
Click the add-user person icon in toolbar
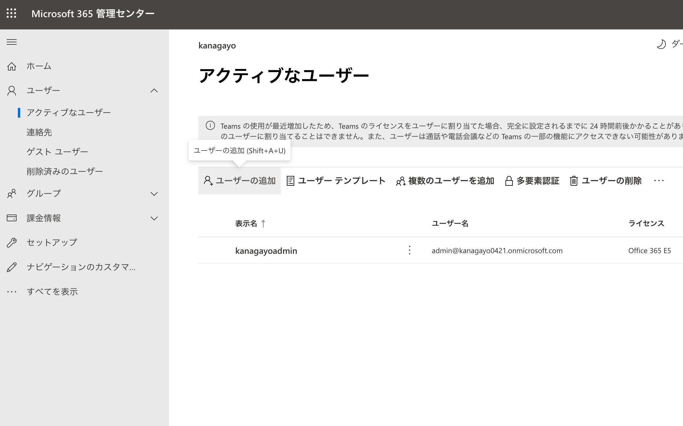coord(208,181)
